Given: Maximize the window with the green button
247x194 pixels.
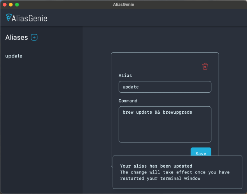Looking at the screenshot, I should tap(17, 5).
